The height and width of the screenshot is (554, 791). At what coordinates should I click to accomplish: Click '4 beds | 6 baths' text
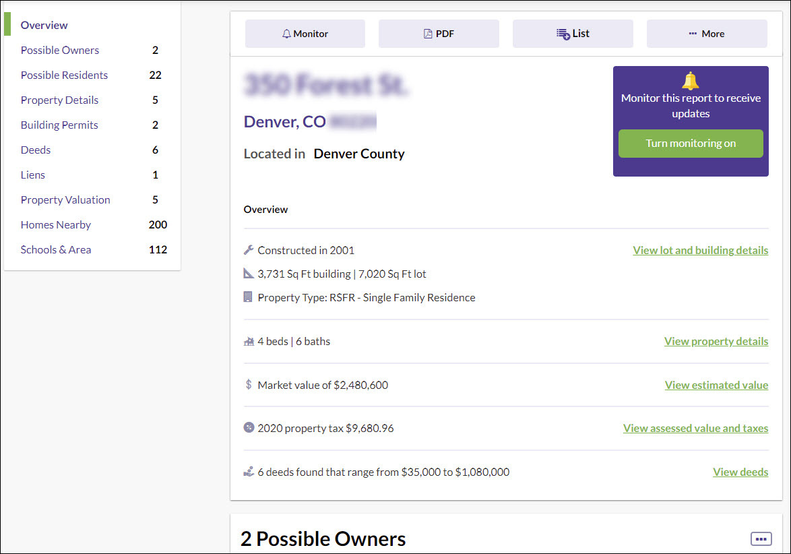[x=294, y=342]
